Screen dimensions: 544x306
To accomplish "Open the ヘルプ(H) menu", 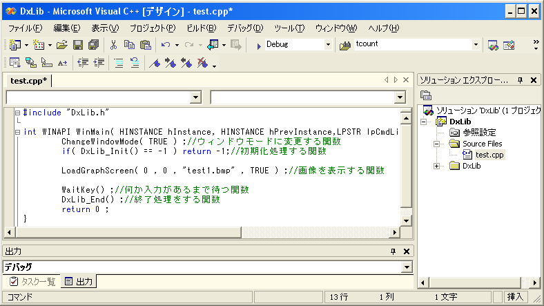I will (383, 28).
